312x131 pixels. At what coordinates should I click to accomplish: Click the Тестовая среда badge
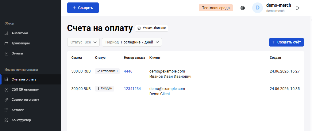click(216, 8)
